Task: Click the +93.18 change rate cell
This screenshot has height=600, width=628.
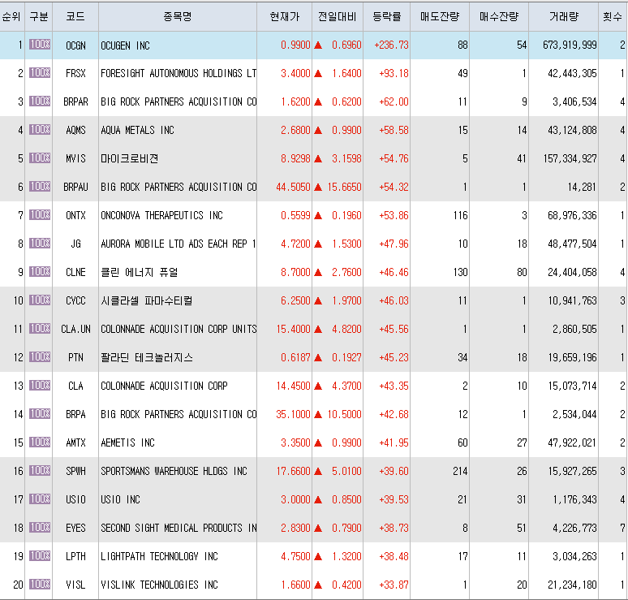Action: coord(394,73)
